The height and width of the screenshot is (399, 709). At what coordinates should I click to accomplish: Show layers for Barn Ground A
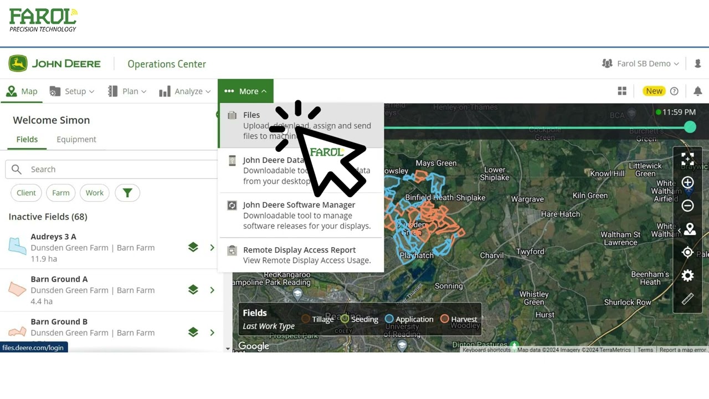(193, 290)
